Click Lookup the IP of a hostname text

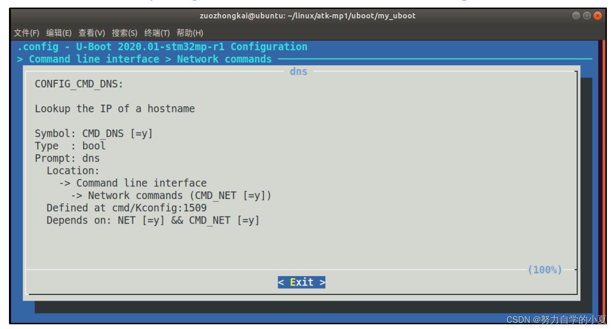(x=115, y=109)
